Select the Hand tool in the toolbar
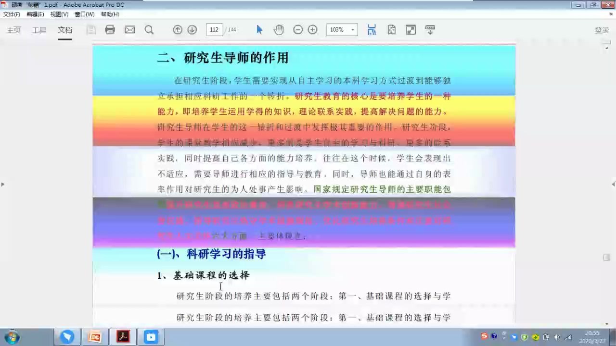Screen dimensions: 616x346 (x=279, y=30)
